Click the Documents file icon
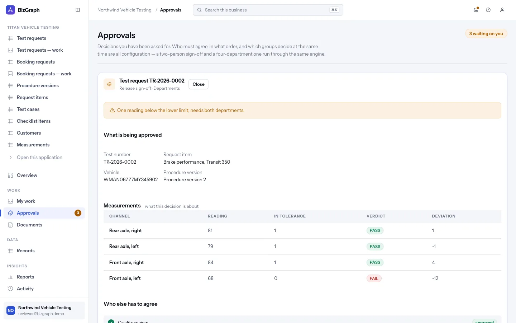The image size is (516, 323). pyautogui.click(x=10, y=225)
